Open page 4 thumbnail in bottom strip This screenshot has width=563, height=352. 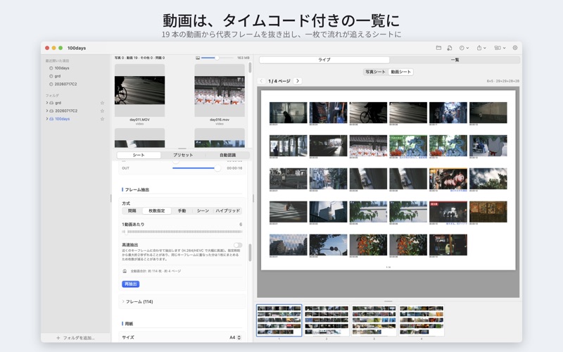(422, 320)
